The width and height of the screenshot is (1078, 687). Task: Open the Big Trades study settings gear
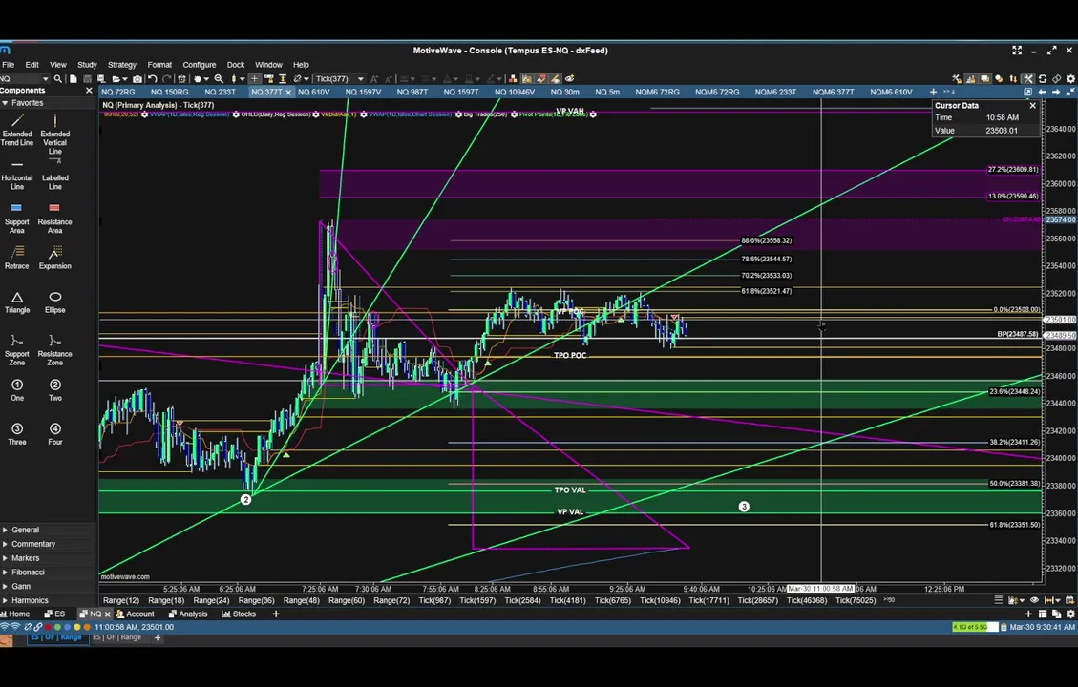tap(515, 114)
